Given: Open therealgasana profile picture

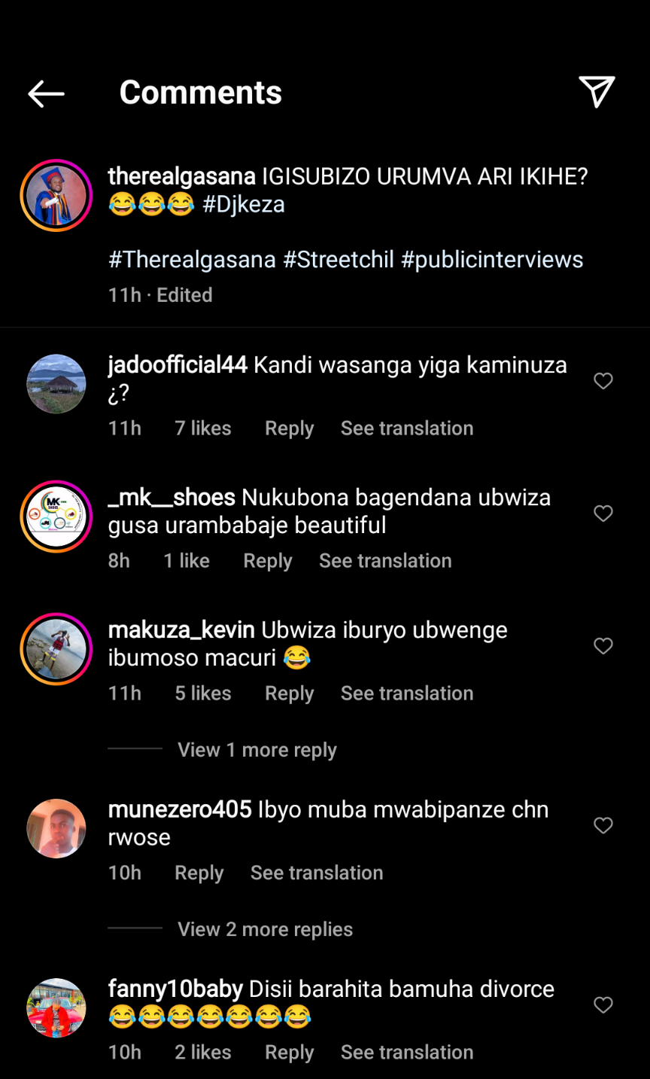Looking at the screenshot, I should click(56, 195).
